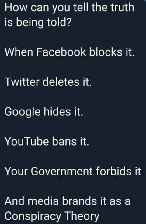Select the line 'Google hides it.'
Screen dimensions: 146x224
(44, 112)
